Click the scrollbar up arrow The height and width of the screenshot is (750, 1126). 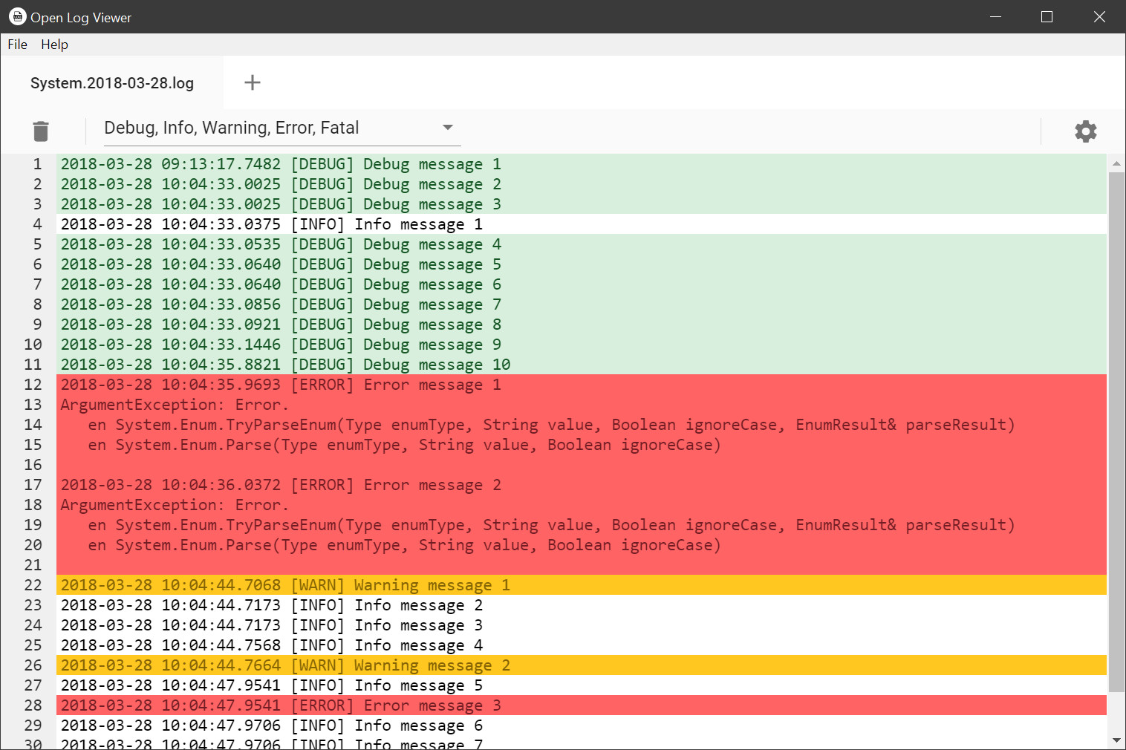1116,163
